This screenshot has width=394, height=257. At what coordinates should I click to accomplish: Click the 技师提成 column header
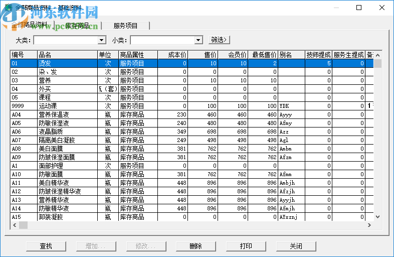tap(318, 55)
